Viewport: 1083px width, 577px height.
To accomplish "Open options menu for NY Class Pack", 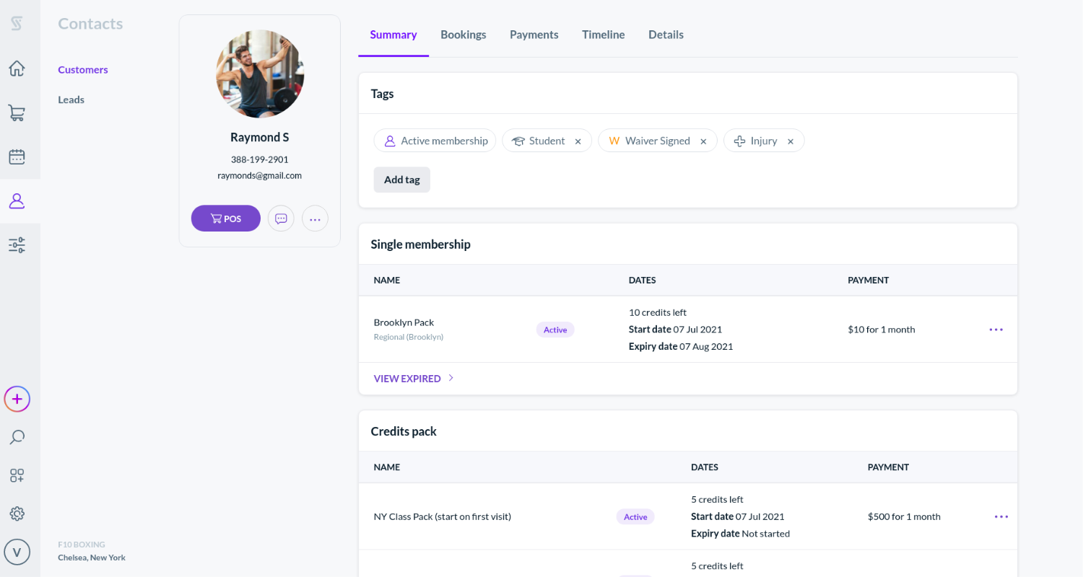I will point(1001,516).
